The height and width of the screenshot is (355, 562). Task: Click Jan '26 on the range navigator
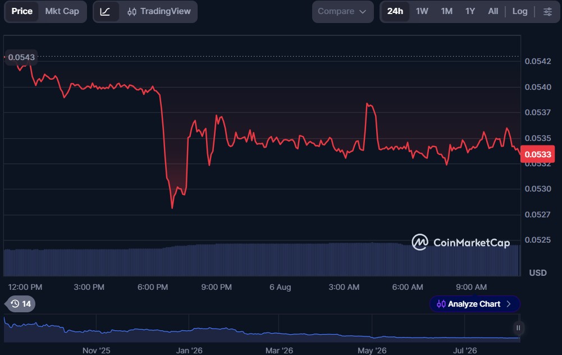pyautogui.click(x=189, y=351)
